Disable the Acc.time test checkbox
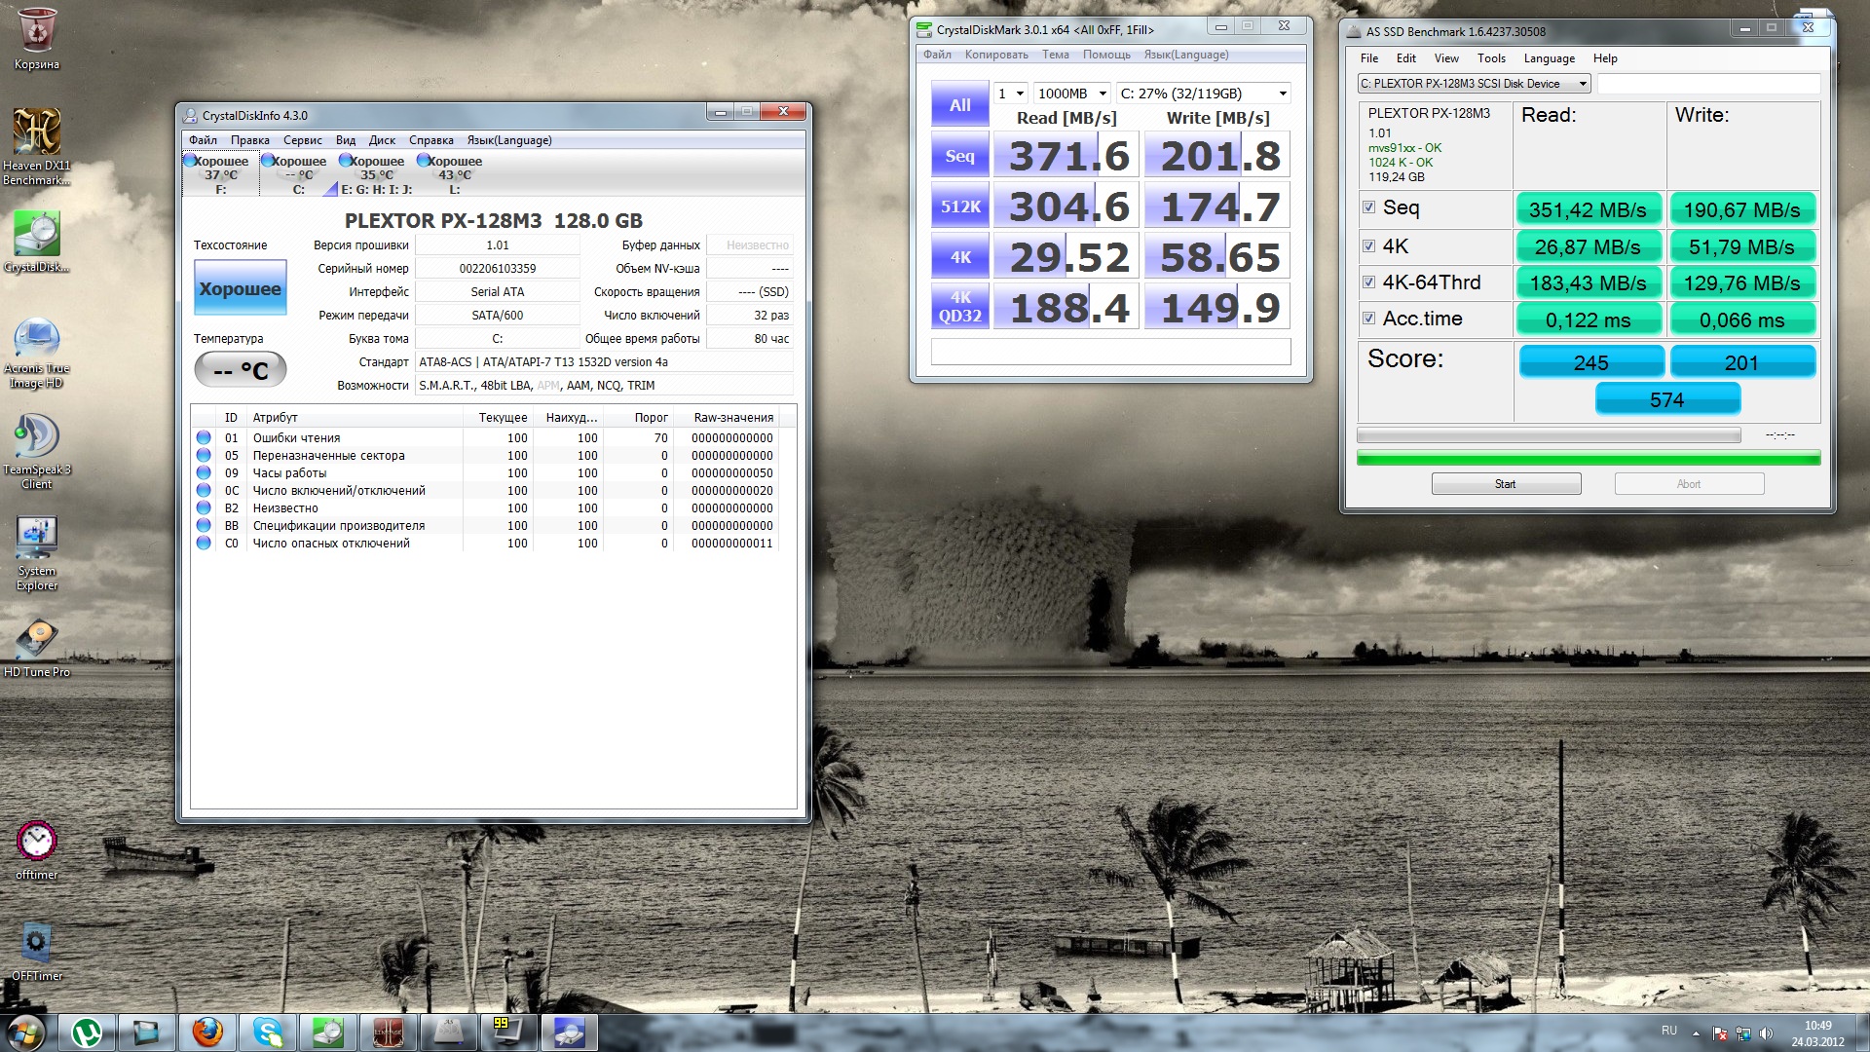The image size is (1870, 1052). click(1368, 319)
